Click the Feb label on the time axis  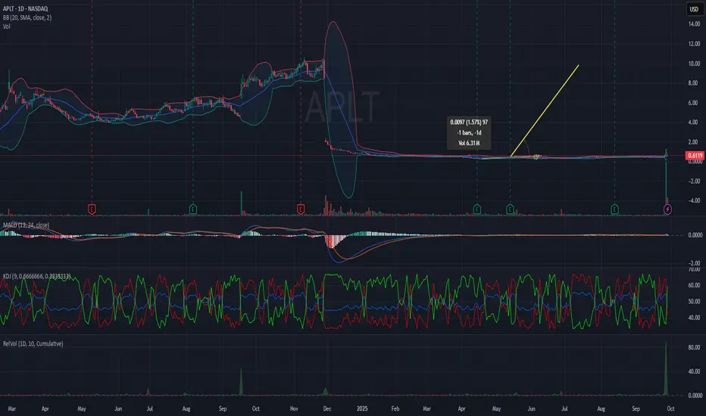[x=395, y=408]
